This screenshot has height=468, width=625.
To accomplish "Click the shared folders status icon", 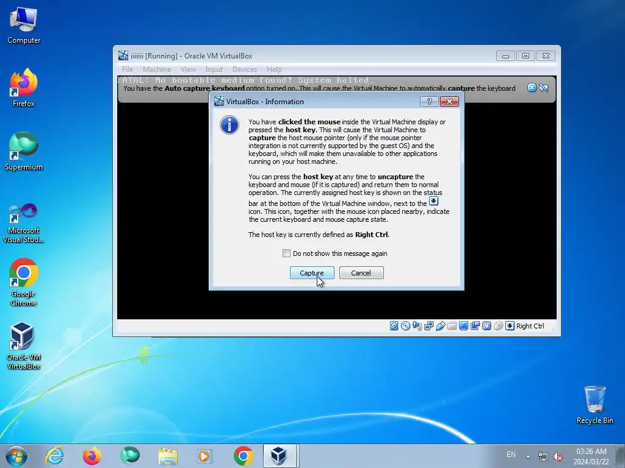I will tap(452, 326).
